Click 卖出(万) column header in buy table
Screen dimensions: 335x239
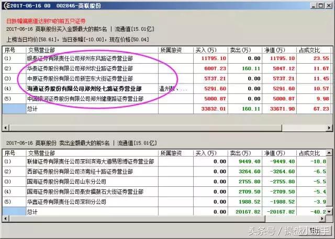point(245,50)
